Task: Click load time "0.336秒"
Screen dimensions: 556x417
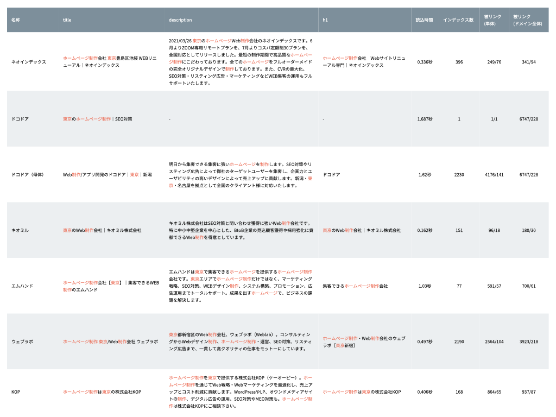Action: [x=425, y=62]
